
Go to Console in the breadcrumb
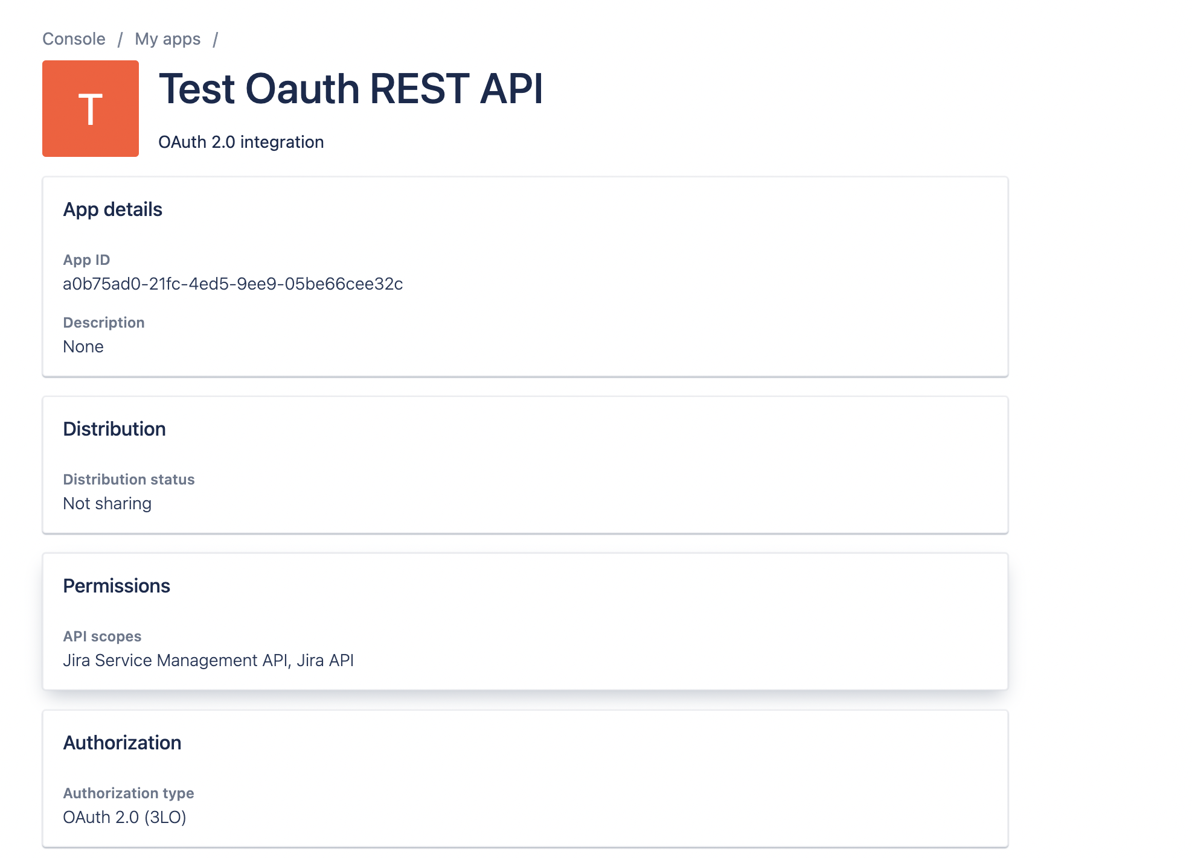pos(74,39)
